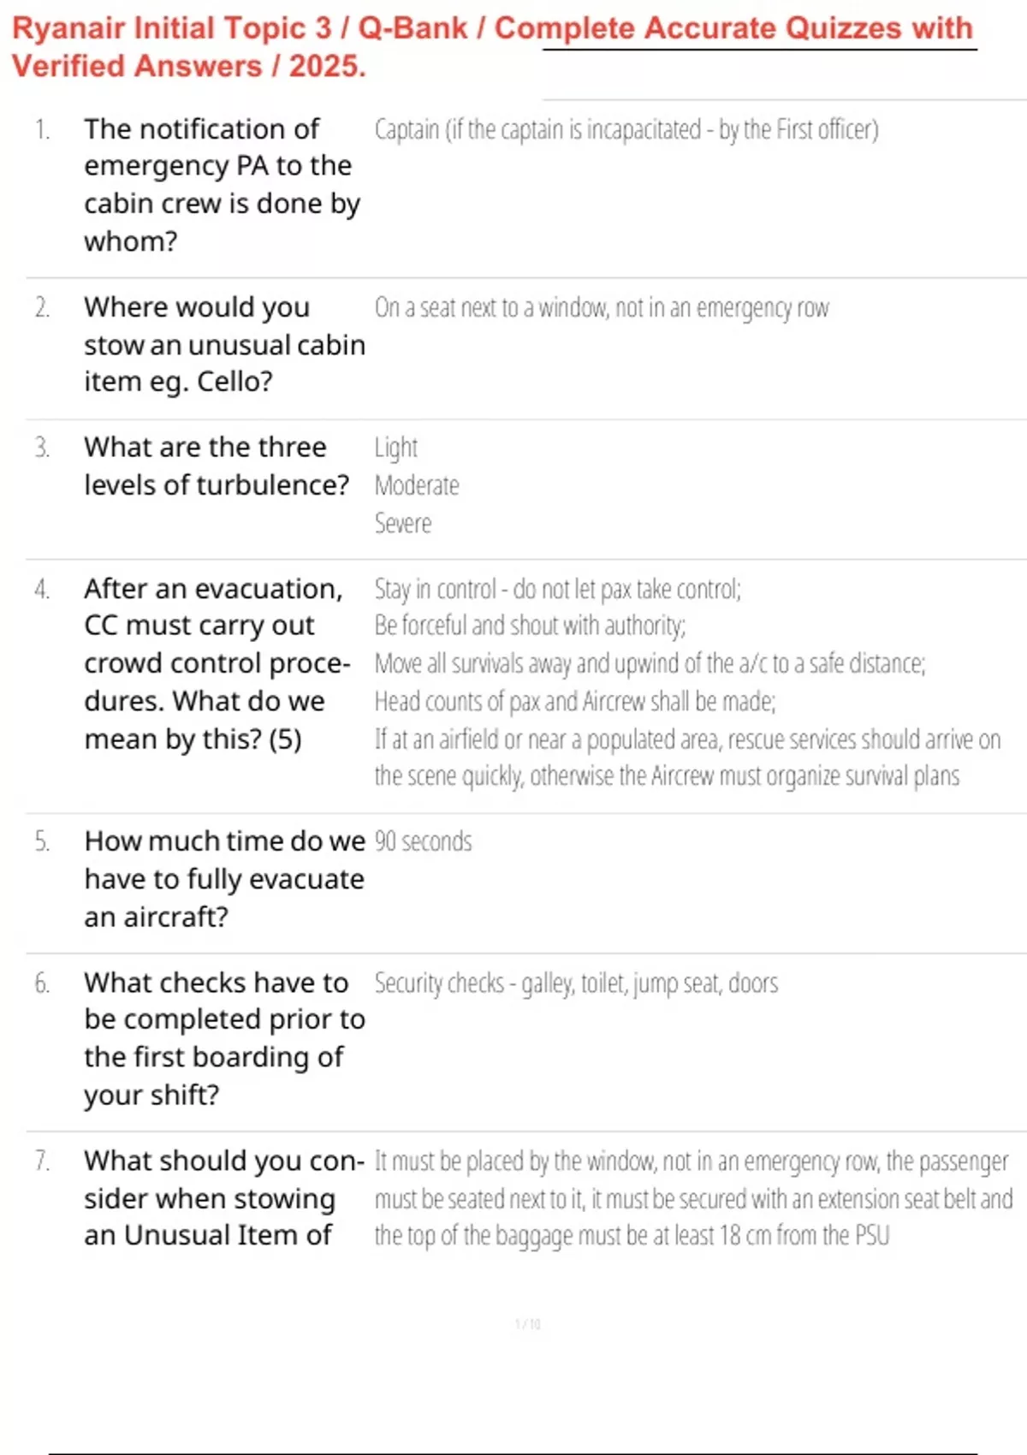Click the 'Head counts of pax and Aircrew' line
Screen dimensions: 1027x1455
point(575,702)
